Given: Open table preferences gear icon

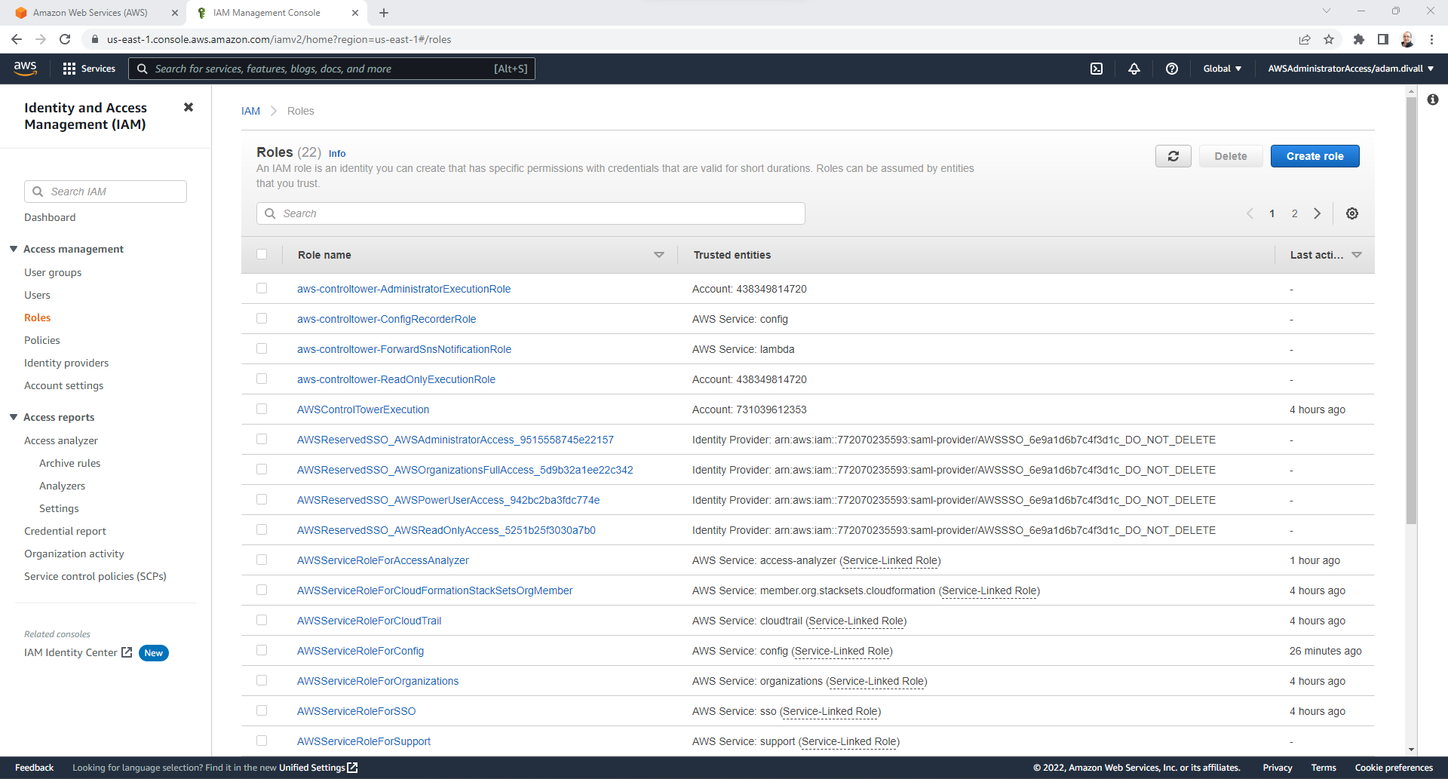Looking at the screenshot, I should click(1352, 213).
